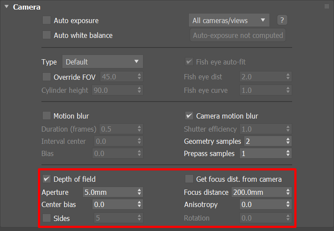Toggle the Motion blur checkbox
This screenshot has width=334, height=231.
pyautogui.click(x=47, y=116)
